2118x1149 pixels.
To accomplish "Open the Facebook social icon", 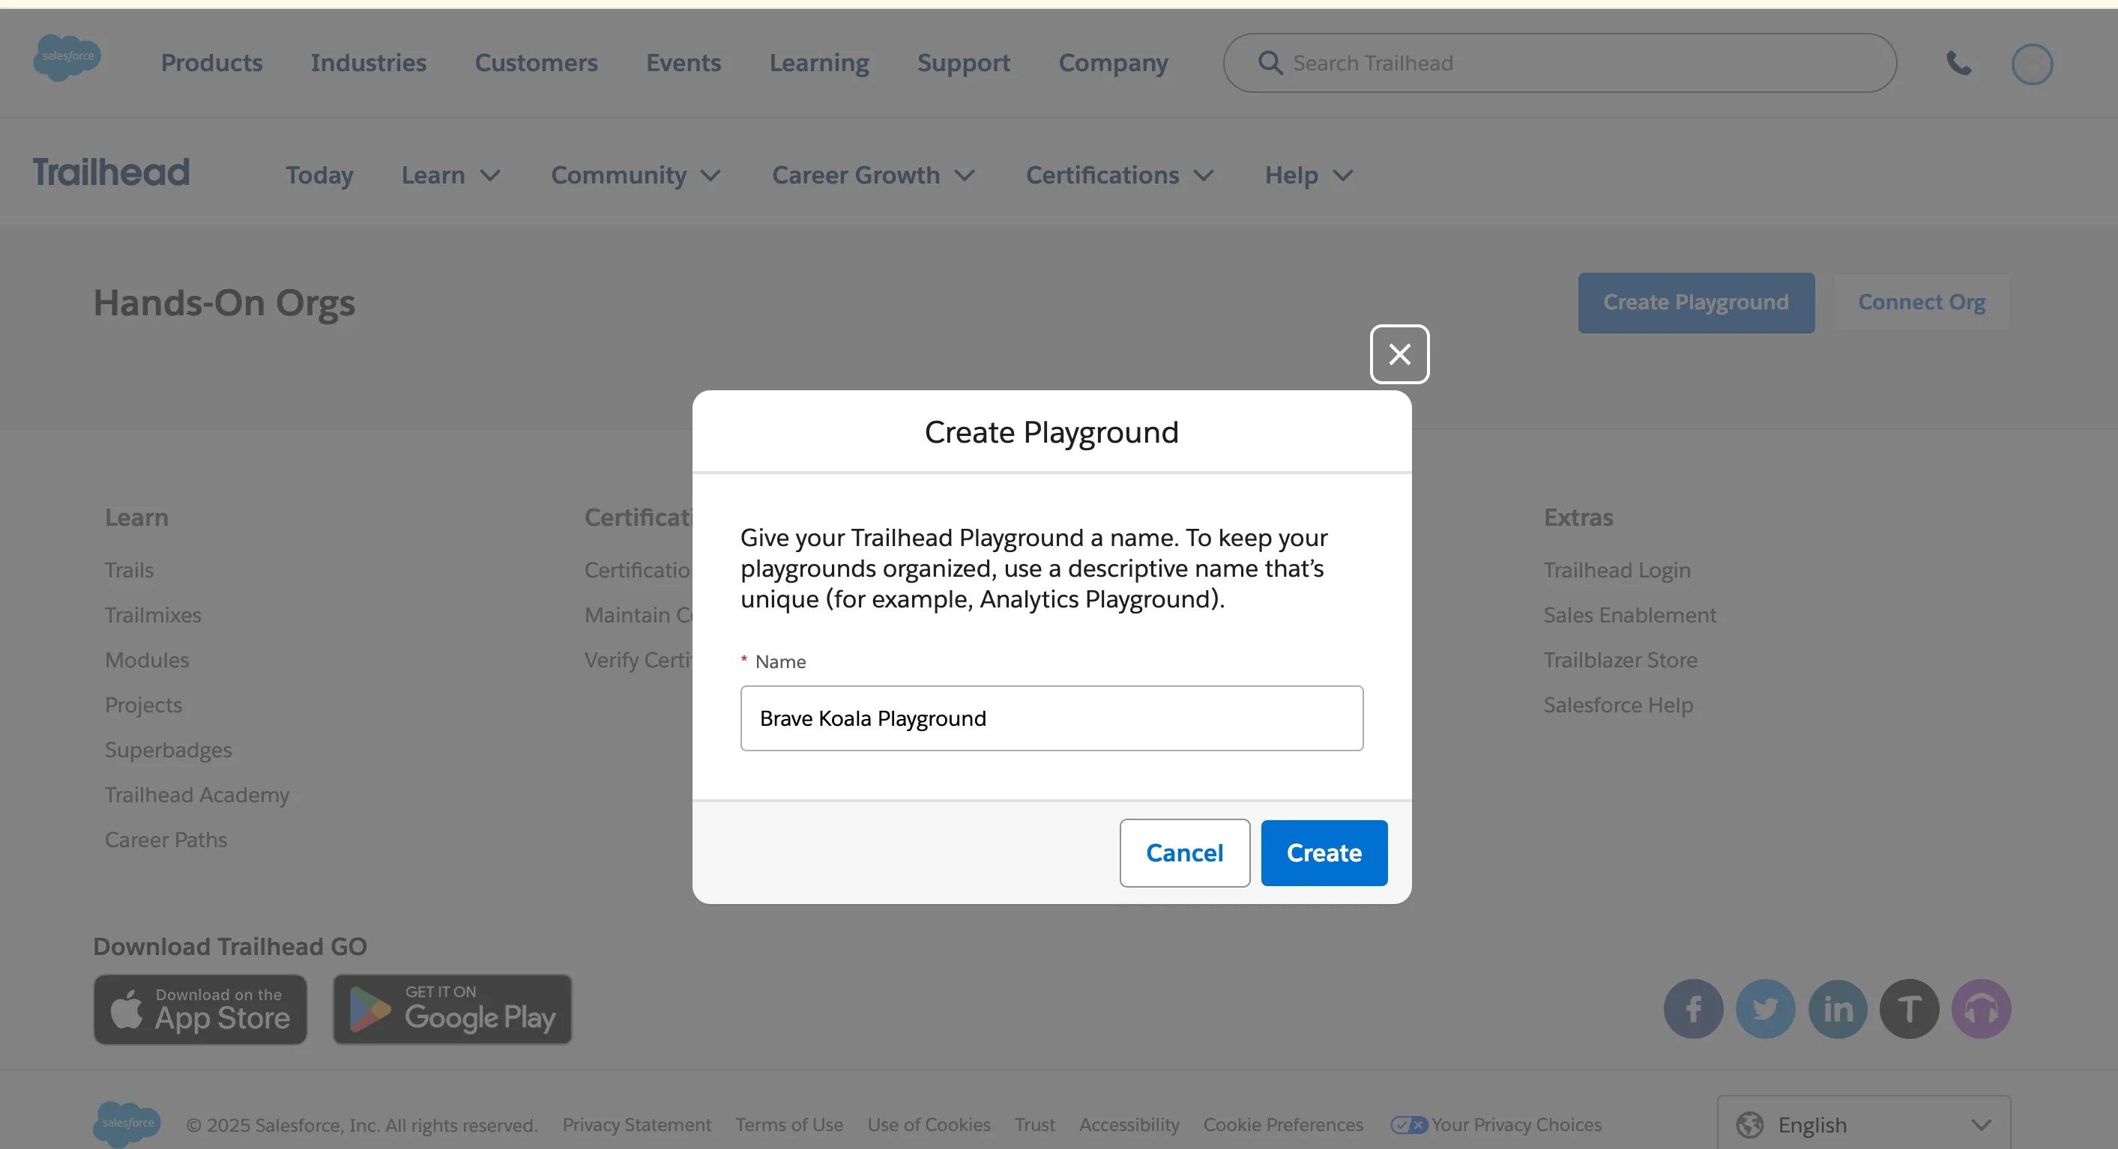I will pos(1693,1008).
